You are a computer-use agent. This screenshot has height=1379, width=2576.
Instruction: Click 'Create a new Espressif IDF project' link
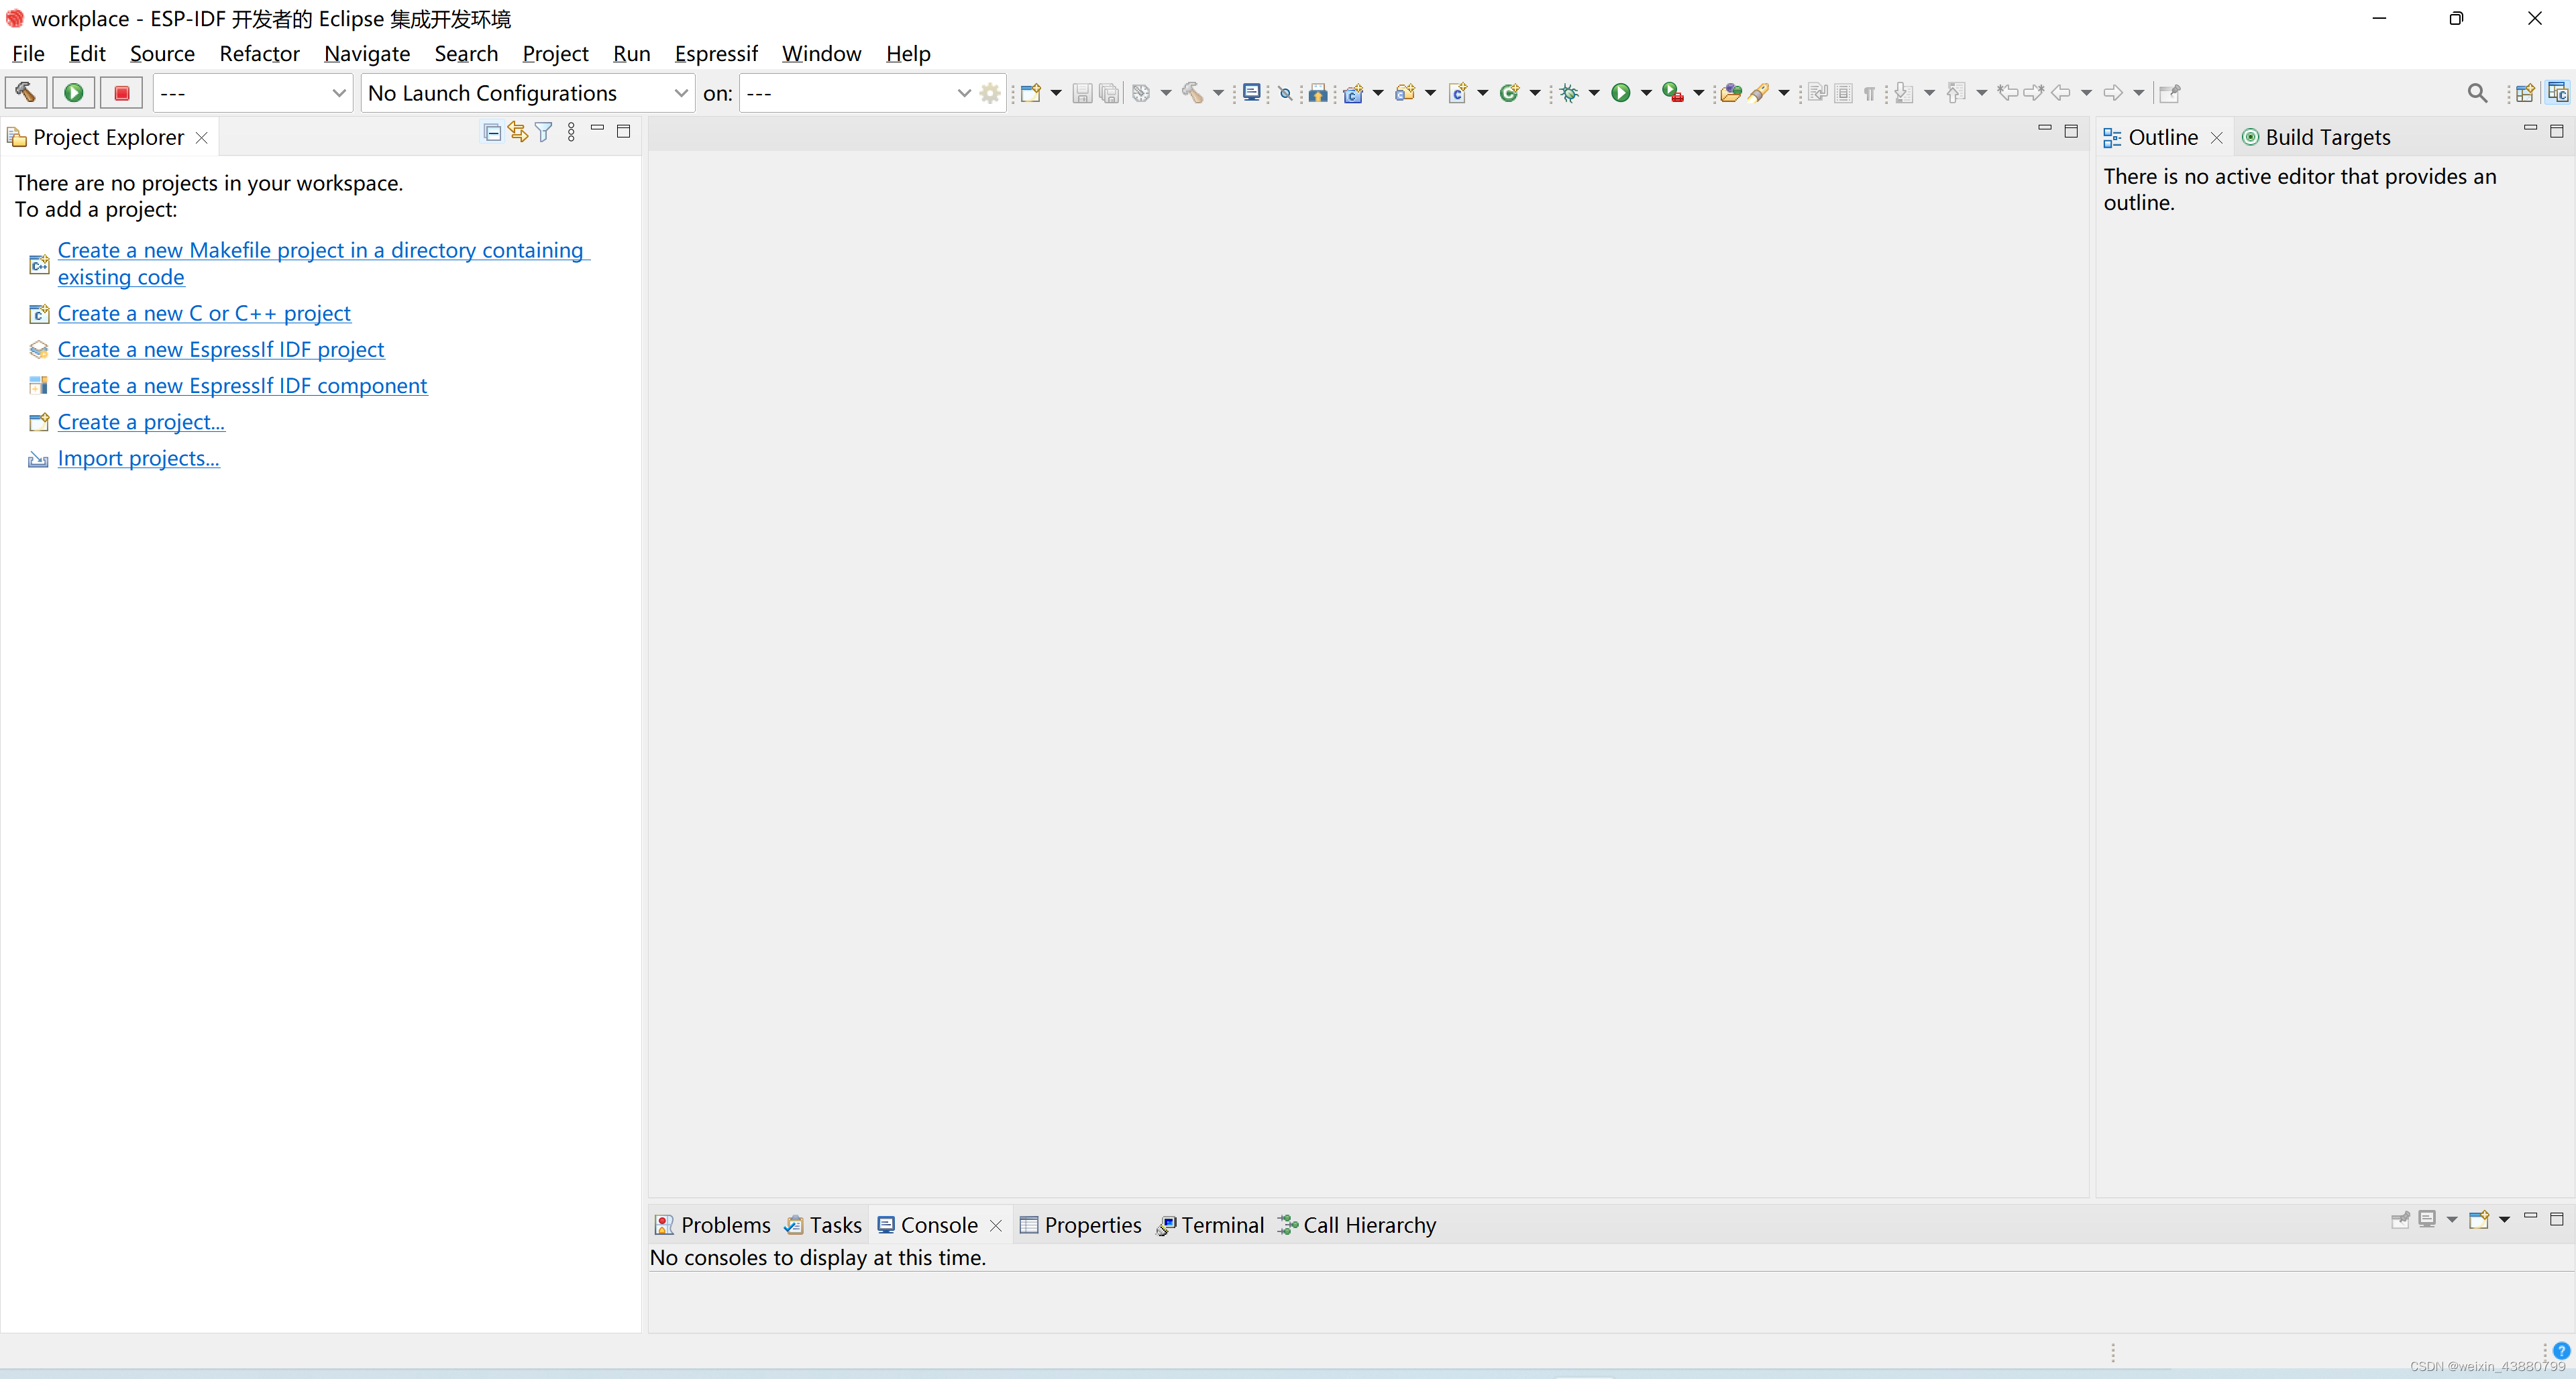tap(220, 349)
